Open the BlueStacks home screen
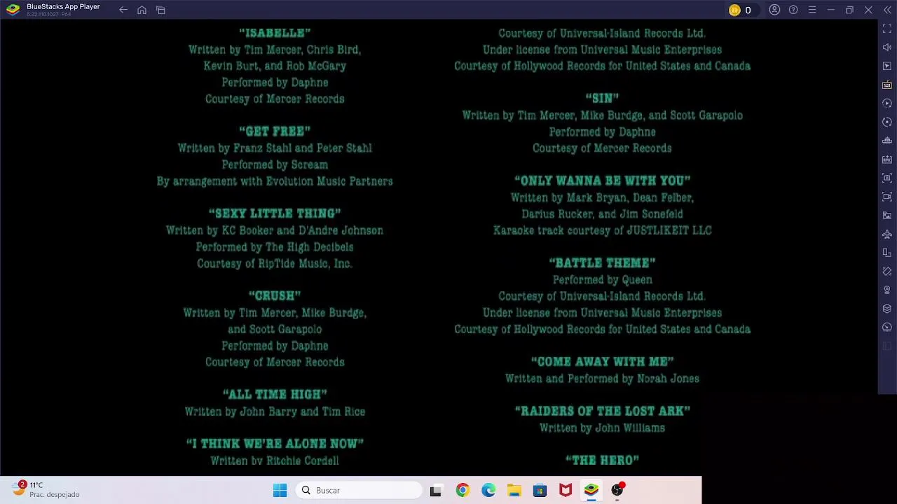 (142, 10)
